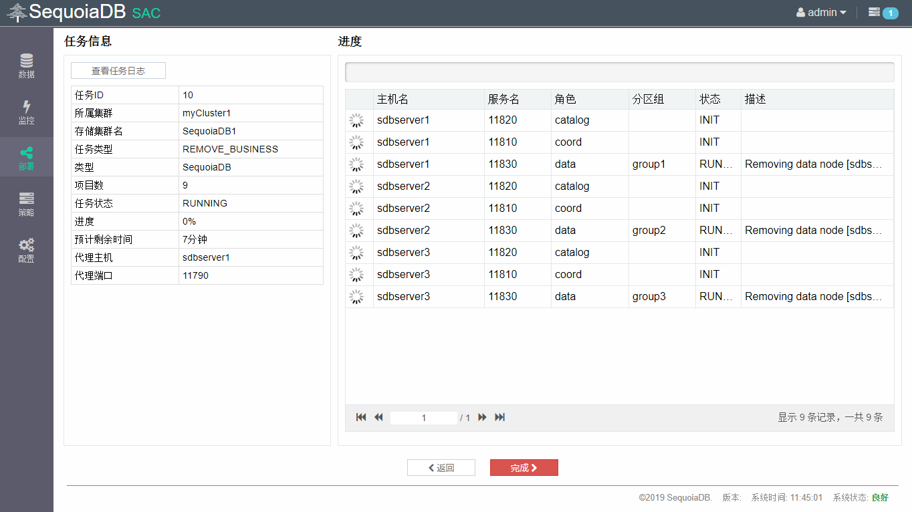Go to next page in progress table
Viewport: 912px width, 512px height.
482,417
